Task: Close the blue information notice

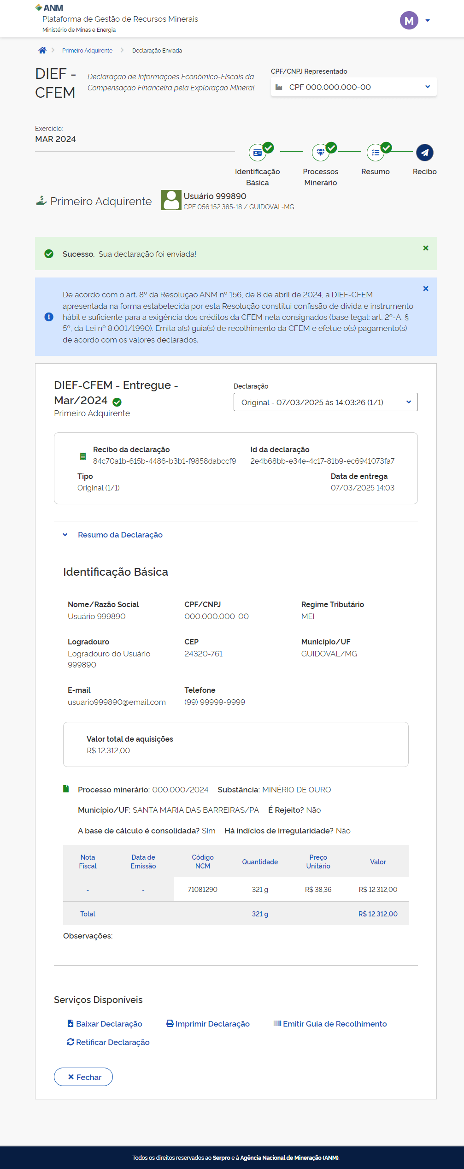Action: tap(426, 289)
